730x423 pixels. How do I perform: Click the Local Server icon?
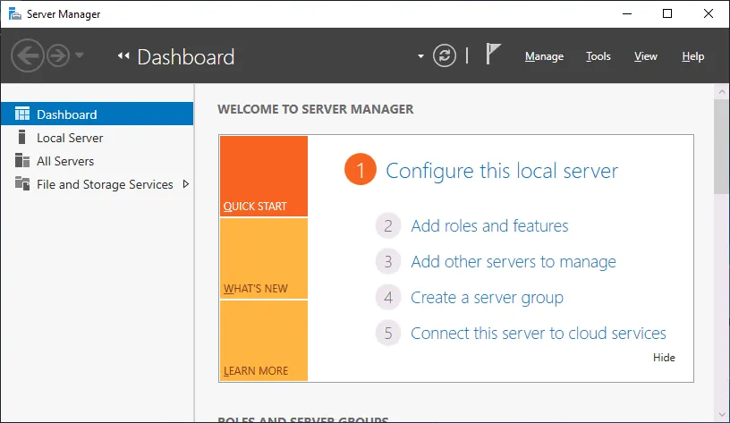[22, 138]
